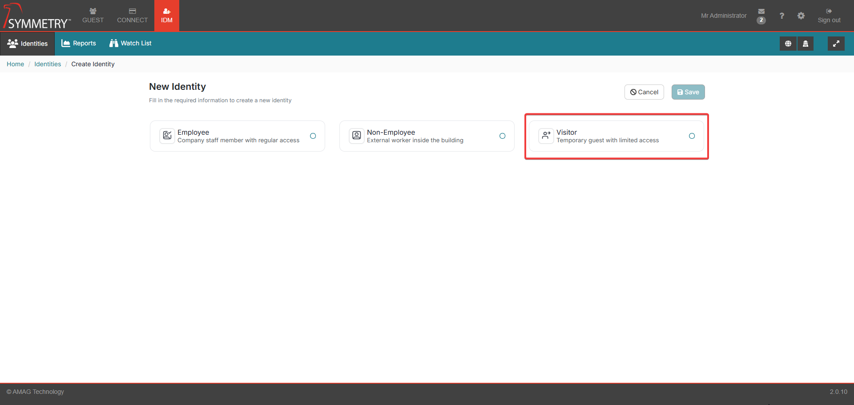Click the help question mark icon

781,16
